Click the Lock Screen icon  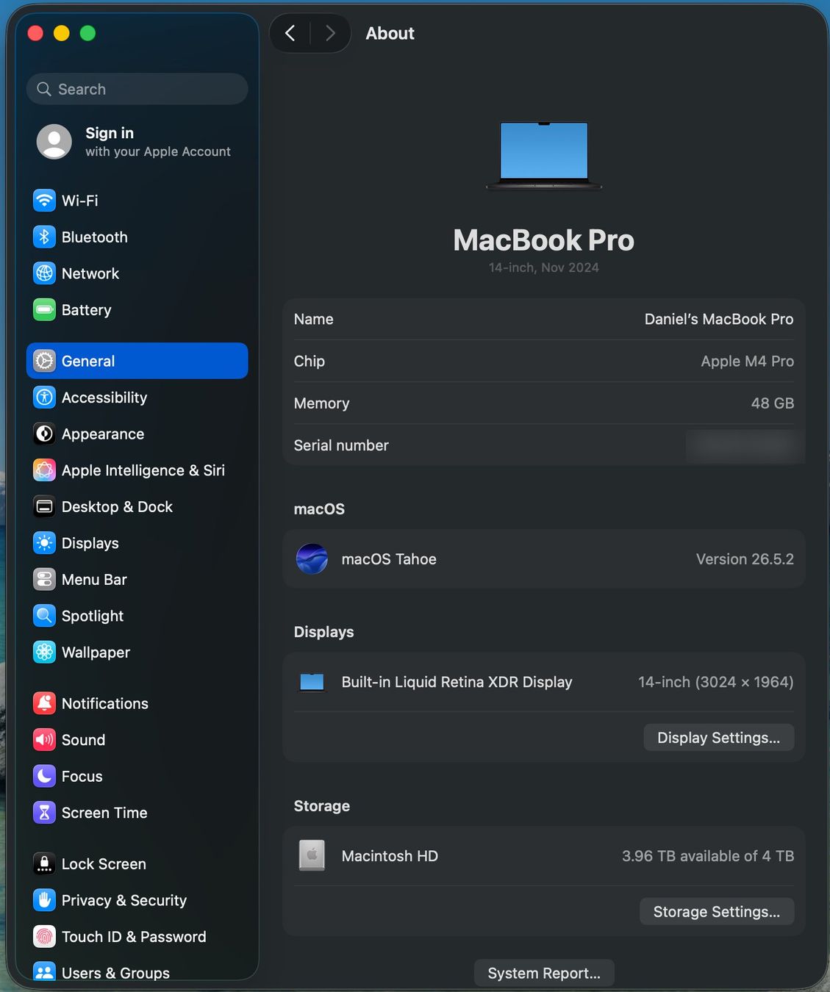click(x=44, y=863)
